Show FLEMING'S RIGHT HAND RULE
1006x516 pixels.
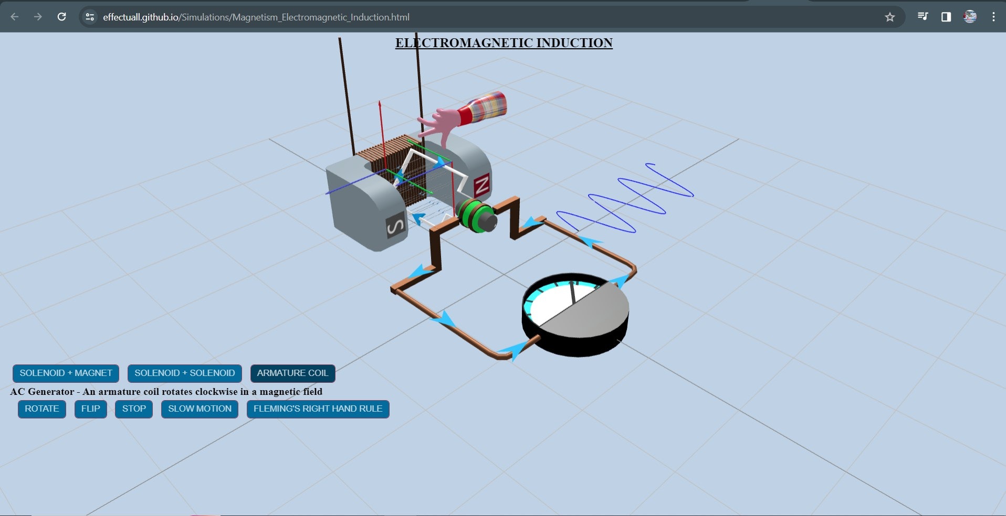pos(318,409)
